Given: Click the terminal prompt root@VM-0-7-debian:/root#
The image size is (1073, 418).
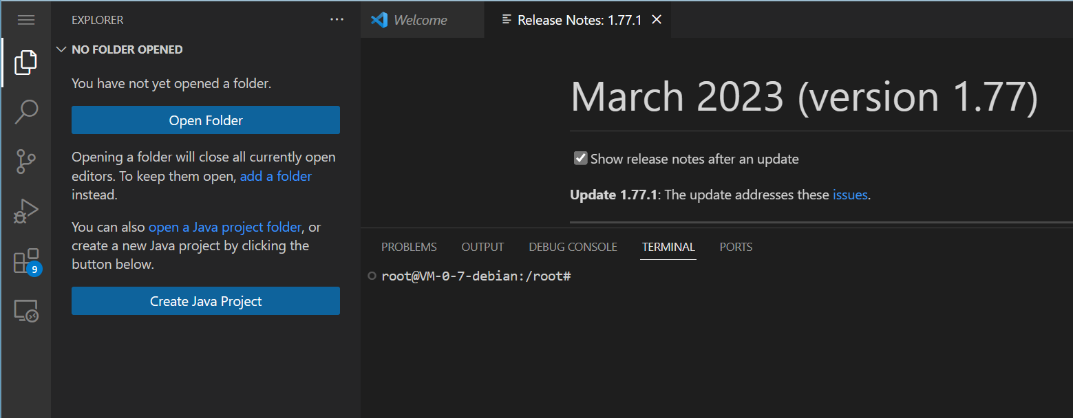Looking at the screenshot, I should [x=476, y=276].
